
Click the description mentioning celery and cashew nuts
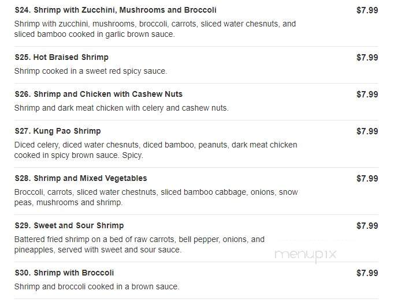[x=121, y=108]
